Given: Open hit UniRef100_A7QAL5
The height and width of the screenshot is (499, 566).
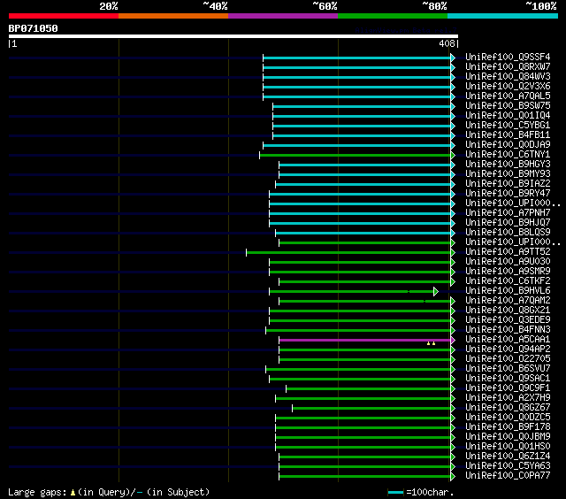Looking at the screenshot, I should 508,96.
